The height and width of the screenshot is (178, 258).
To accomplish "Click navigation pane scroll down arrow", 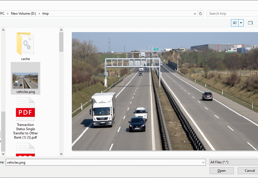I will point(3,154).
